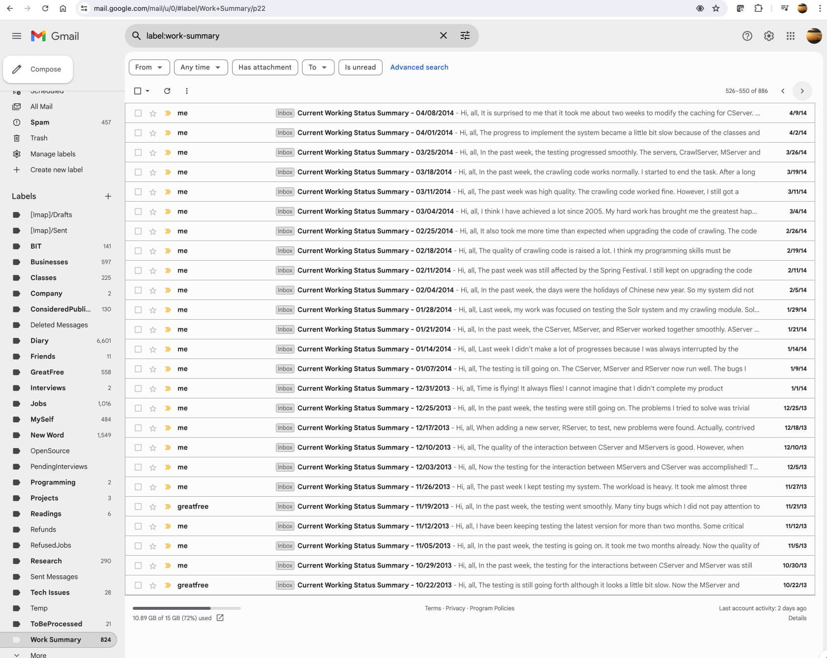Open the Trash folder

(x=59, y=138)
